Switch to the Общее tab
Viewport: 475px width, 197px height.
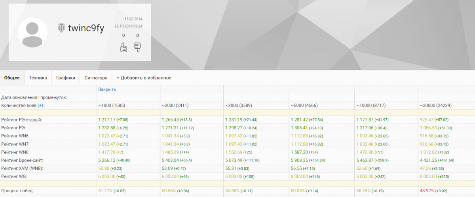click(x=12, y=78)
